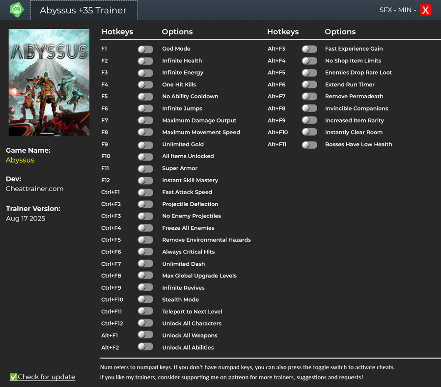The height and width of the screenshot is (387, 441).
Task: Toggle Remove Environmental Hazards switch
Action: click(x=145, y=240)
